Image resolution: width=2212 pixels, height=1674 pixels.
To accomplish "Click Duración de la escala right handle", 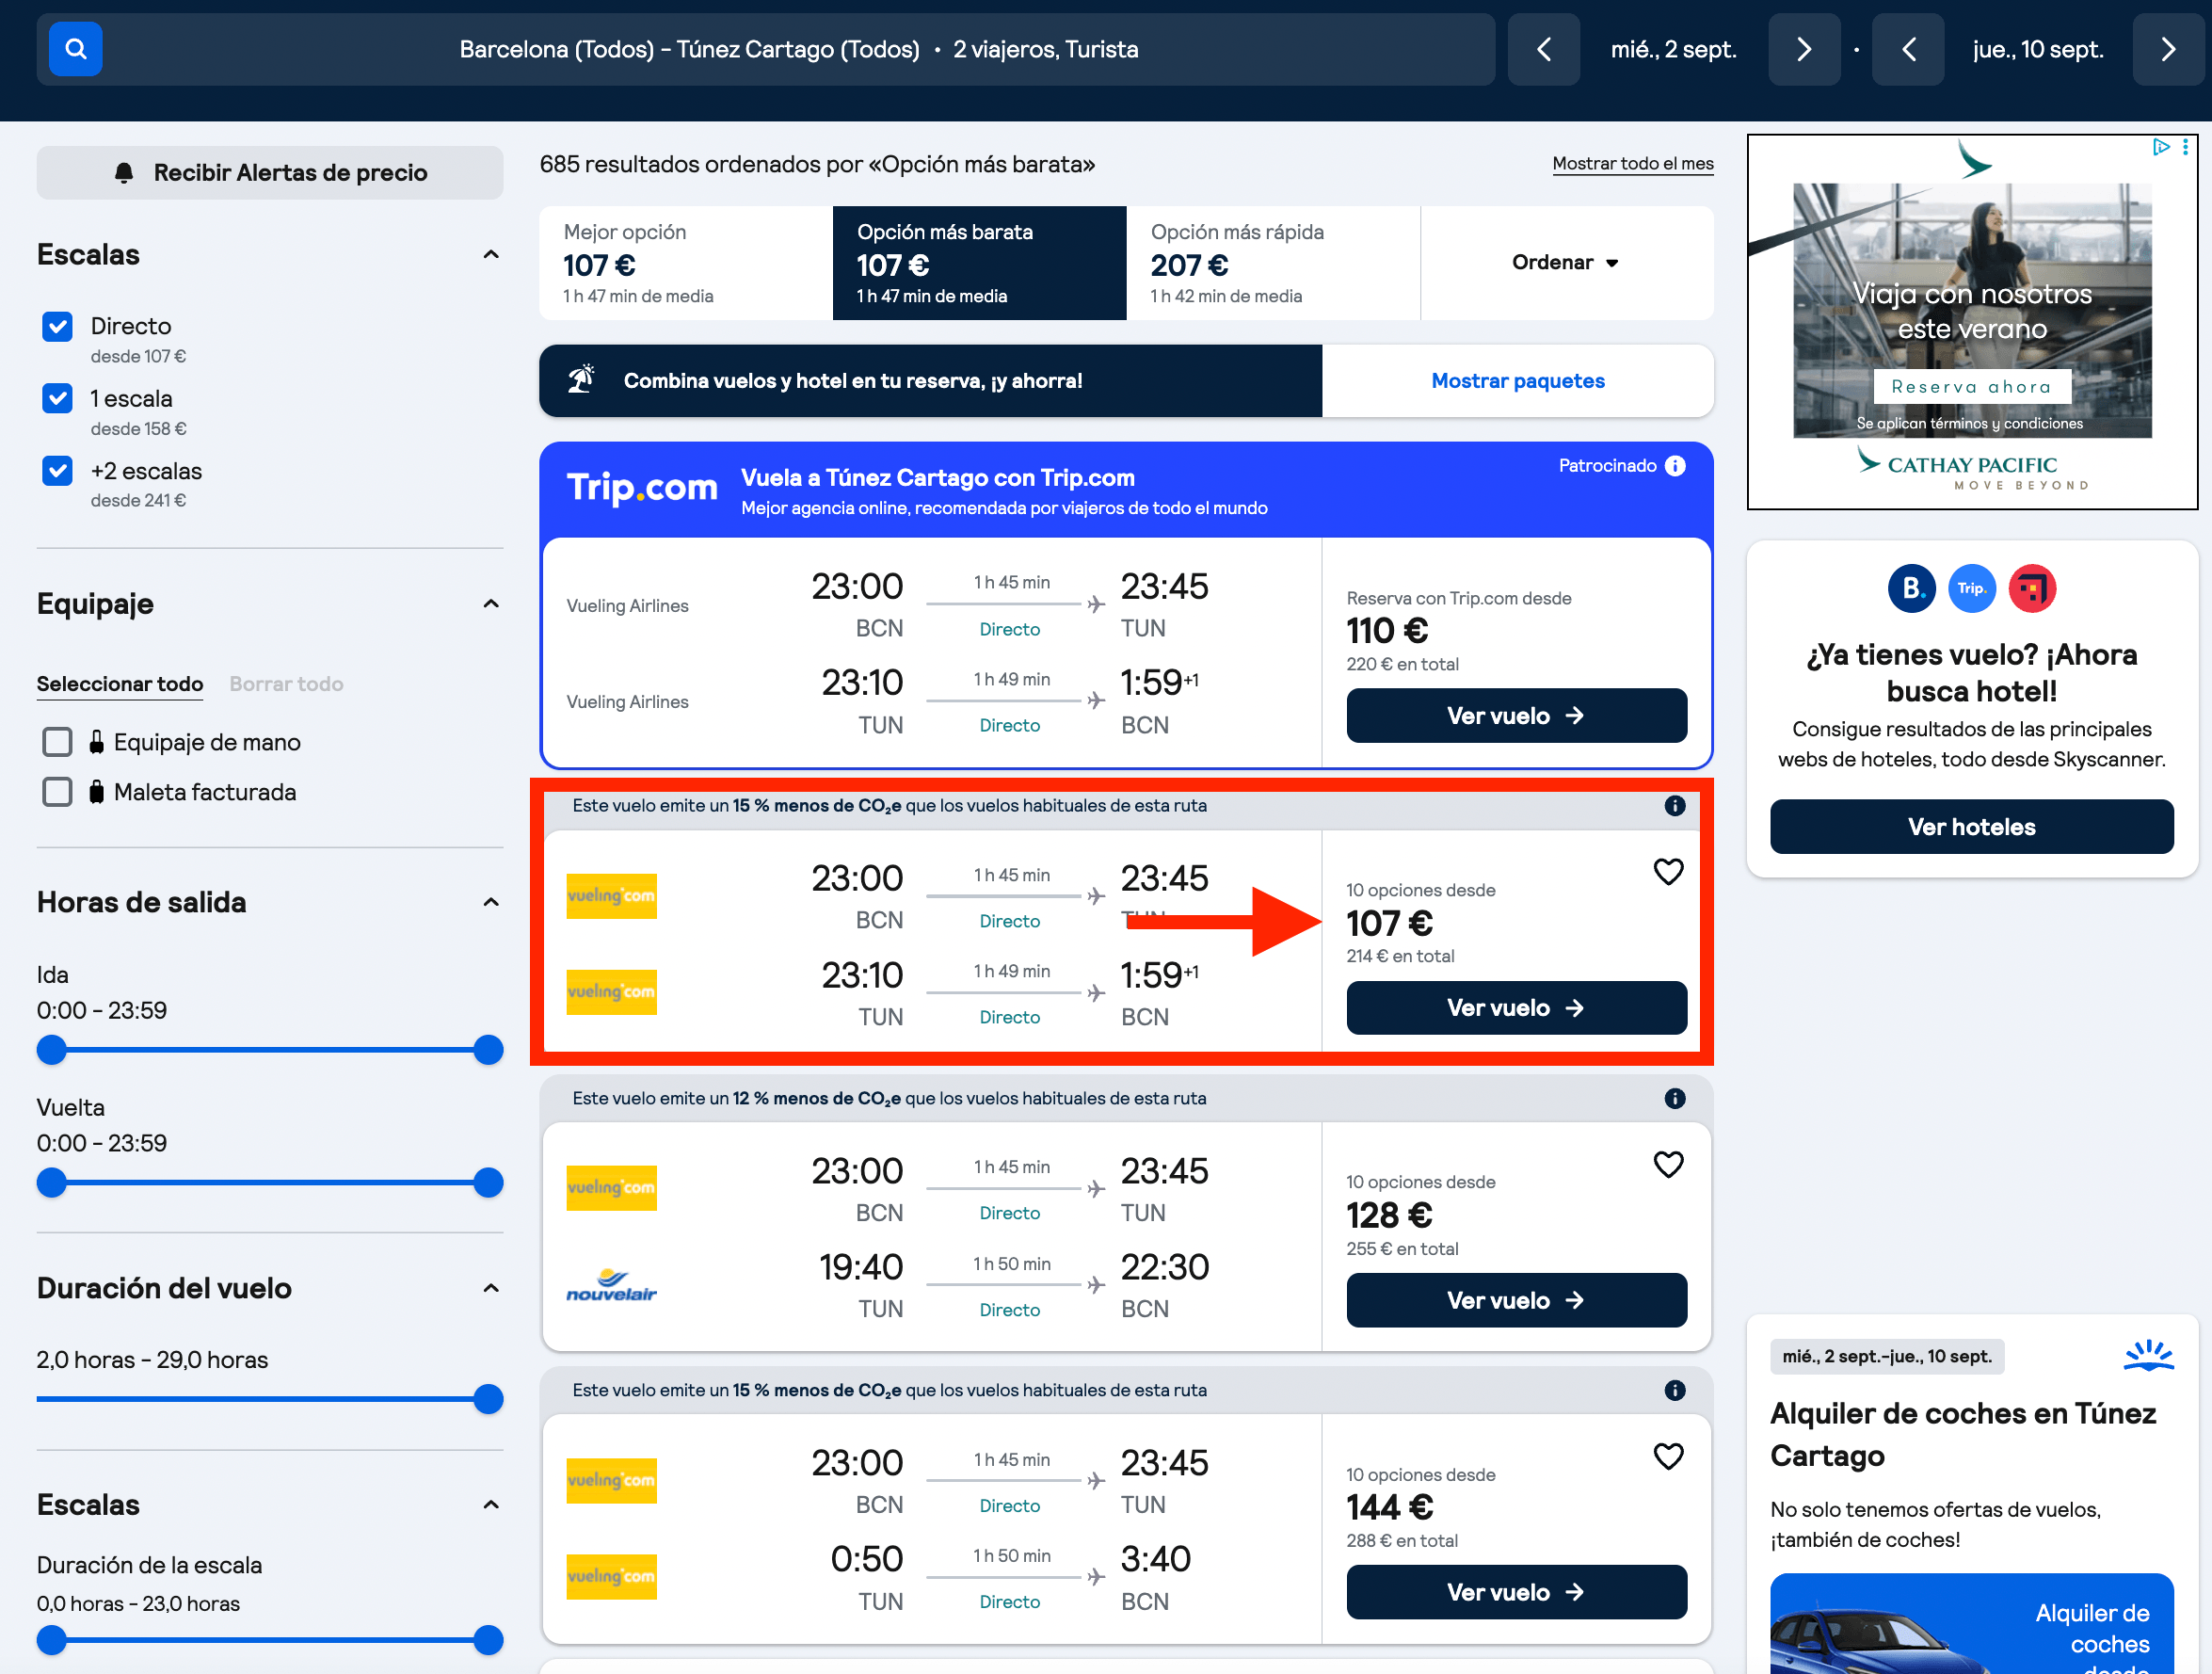I will [488, 1640].
